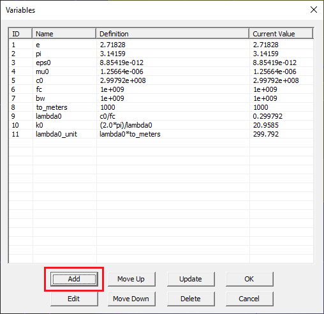Select the k0 variable row

click(161, 125)
